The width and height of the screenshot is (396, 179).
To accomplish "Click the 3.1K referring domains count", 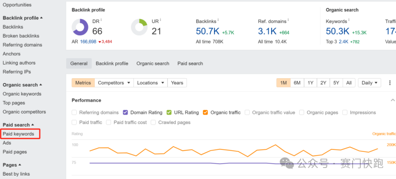I will click(x=267, y=31).
